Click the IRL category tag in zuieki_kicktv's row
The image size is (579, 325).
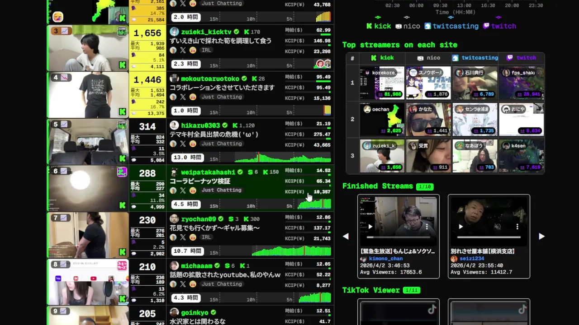pyautogui.click(x=206, y=50)
